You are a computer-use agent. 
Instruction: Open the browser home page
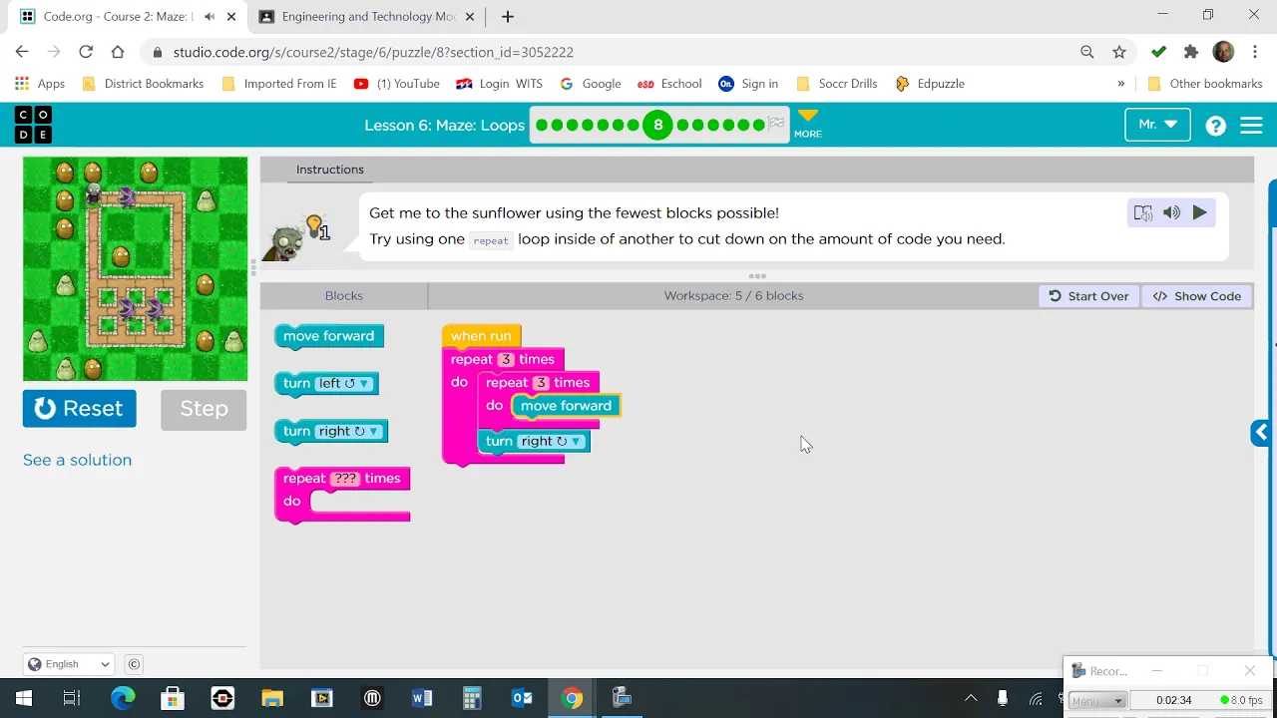(x=118, y=52)
